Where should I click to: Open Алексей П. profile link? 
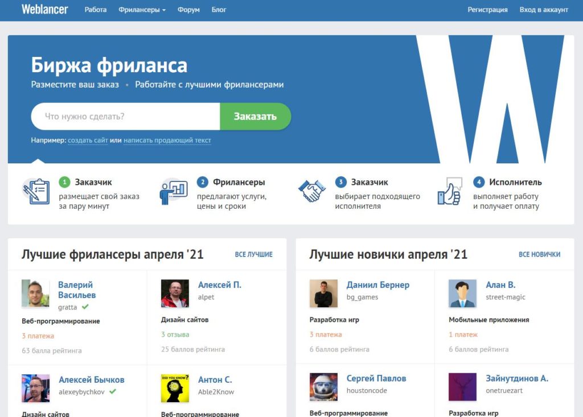pos(220,284)
